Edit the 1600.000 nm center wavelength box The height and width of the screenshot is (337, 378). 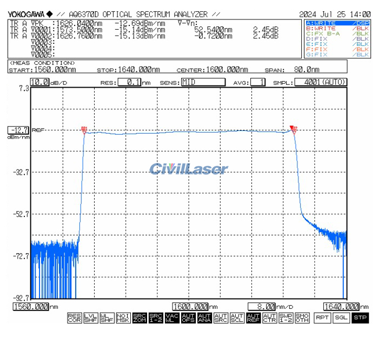(190, 307)
